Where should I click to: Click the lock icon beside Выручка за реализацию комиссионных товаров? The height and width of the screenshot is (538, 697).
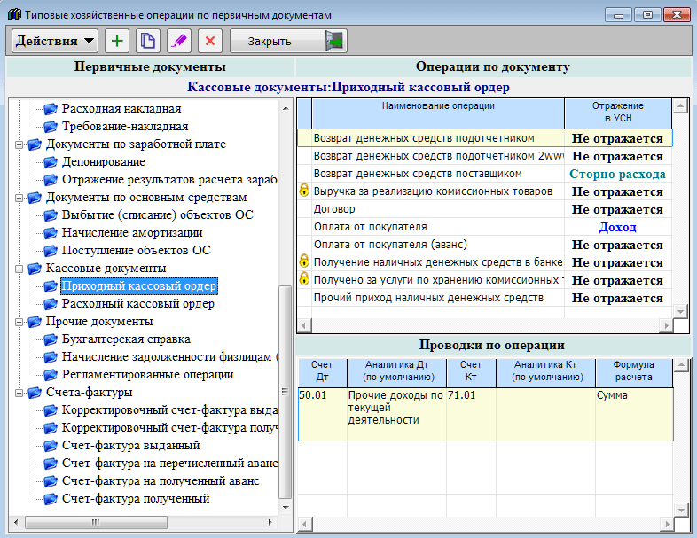point(304,191)
